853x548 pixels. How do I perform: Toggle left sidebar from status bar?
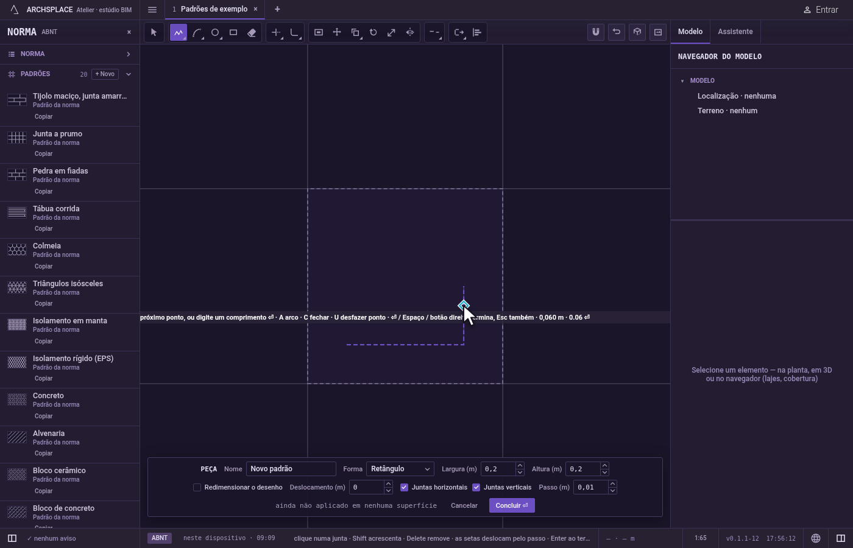12,538
